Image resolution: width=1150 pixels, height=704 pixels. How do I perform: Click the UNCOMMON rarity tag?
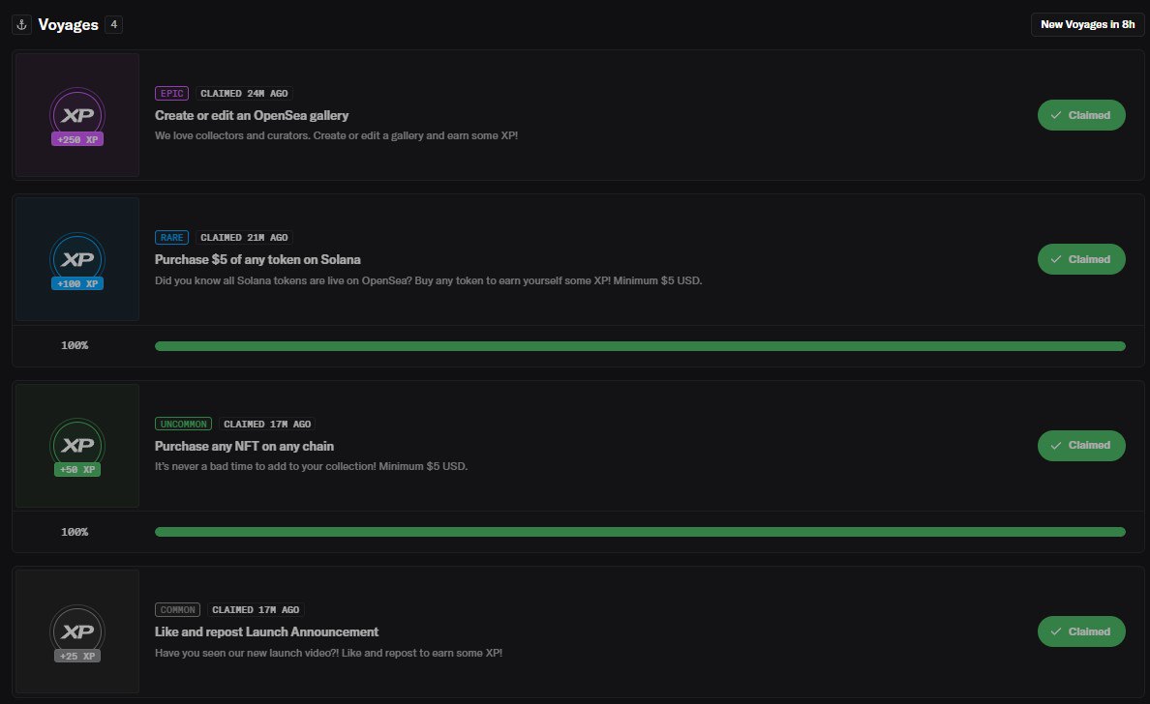point(183,424)
